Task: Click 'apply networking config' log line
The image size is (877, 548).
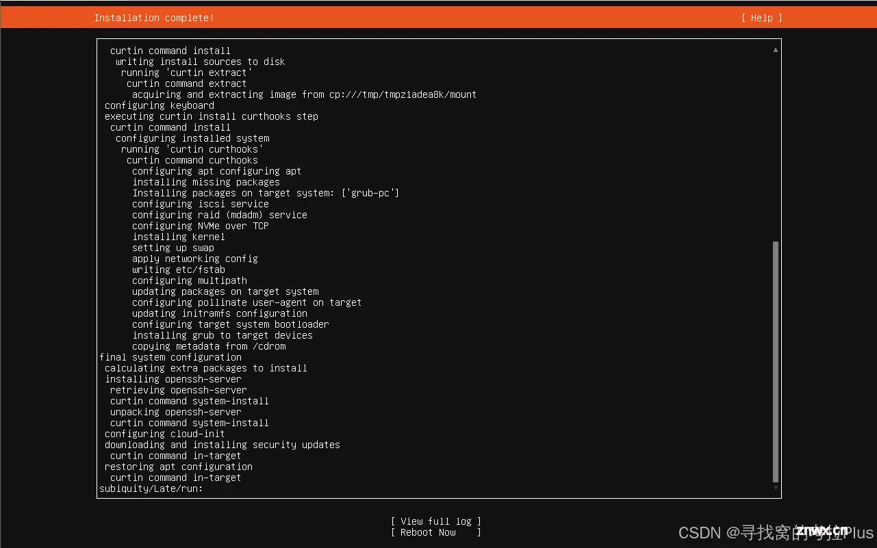Action: pos(195,259)
